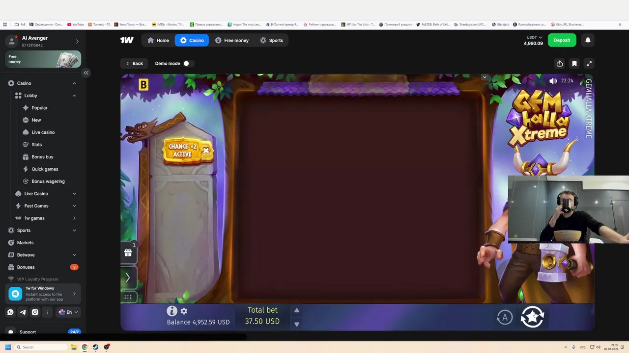Open the autoplay (A) button
Viewport: 629px width, 353px height.
pyautogui.click(x=505, y=318)
